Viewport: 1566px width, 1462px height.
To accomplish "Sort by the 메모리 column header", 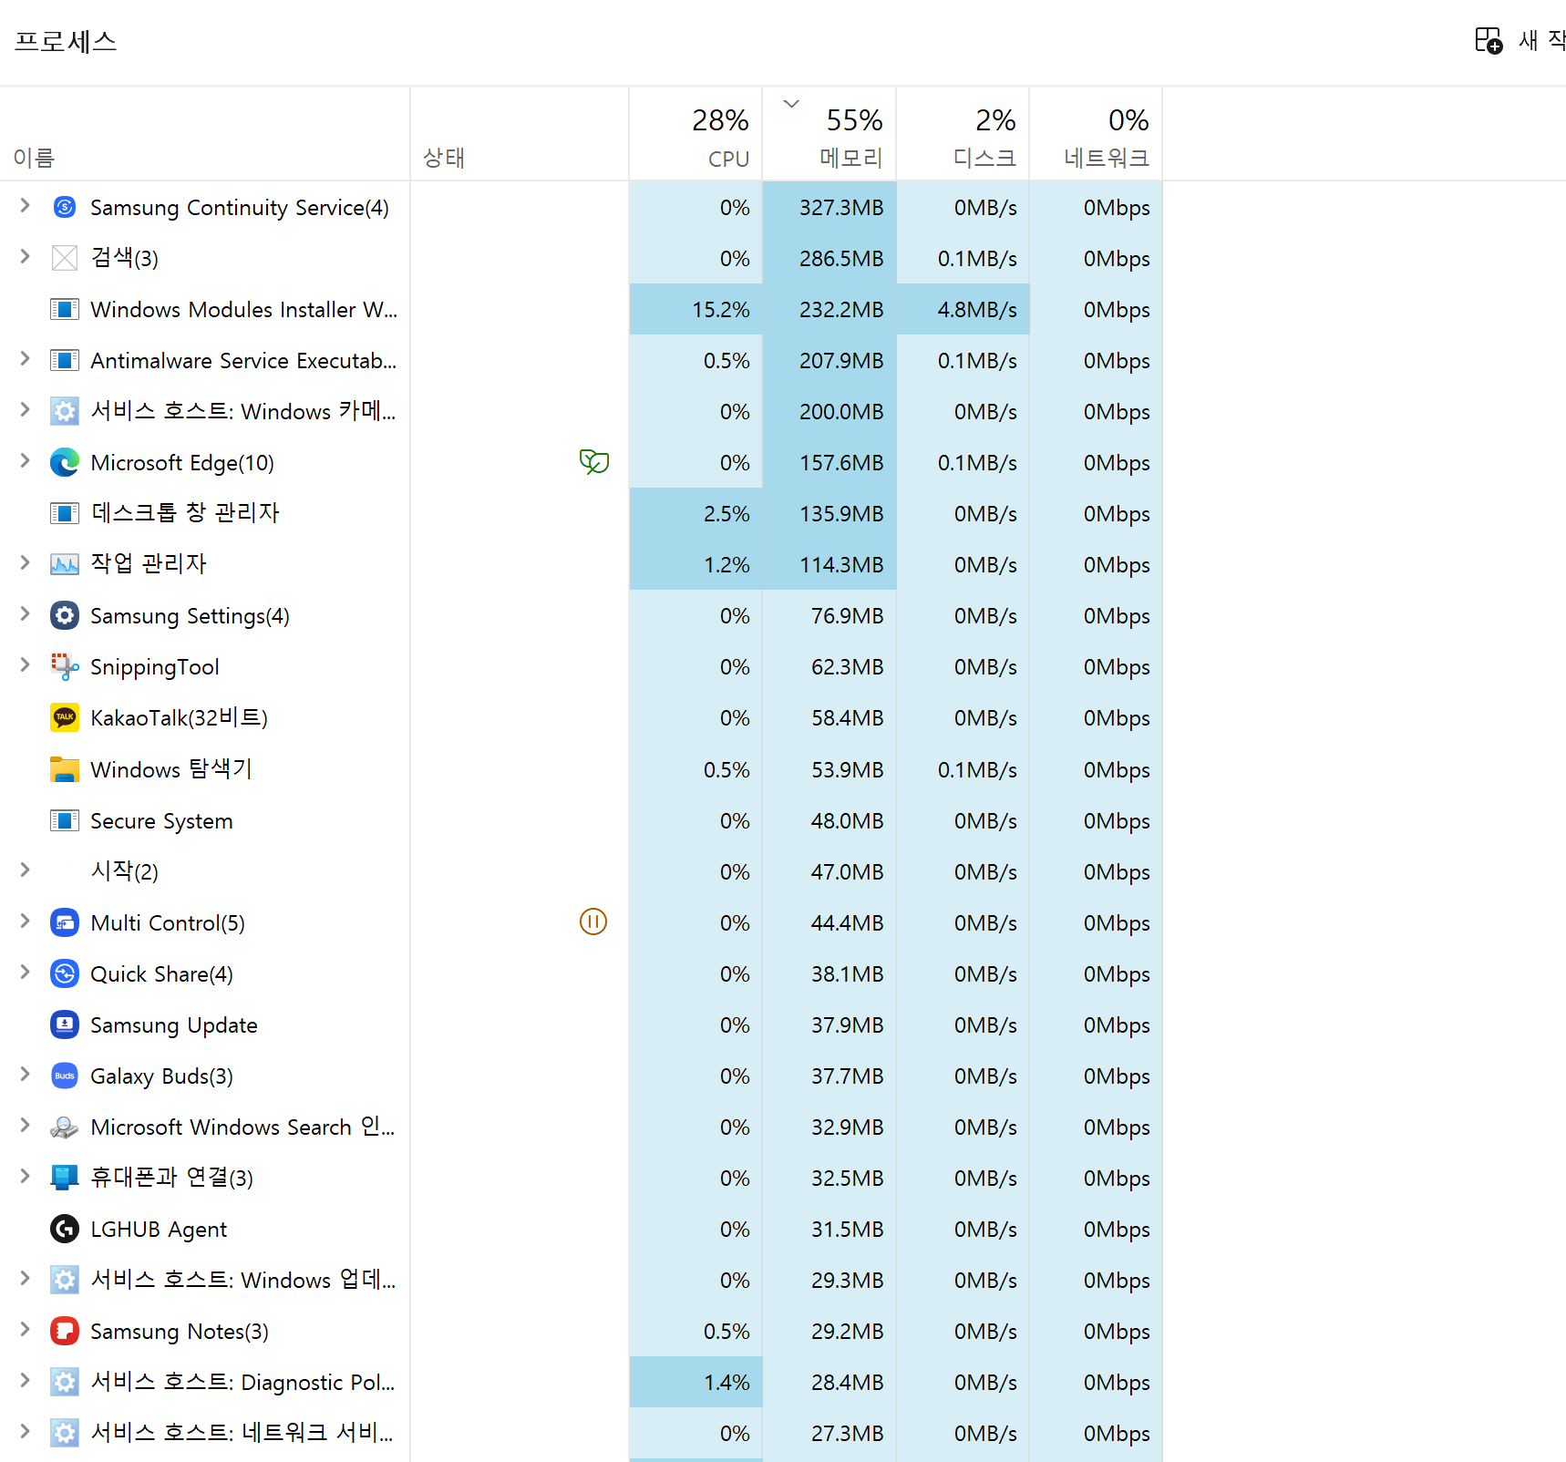I will [x=829, y=134].
